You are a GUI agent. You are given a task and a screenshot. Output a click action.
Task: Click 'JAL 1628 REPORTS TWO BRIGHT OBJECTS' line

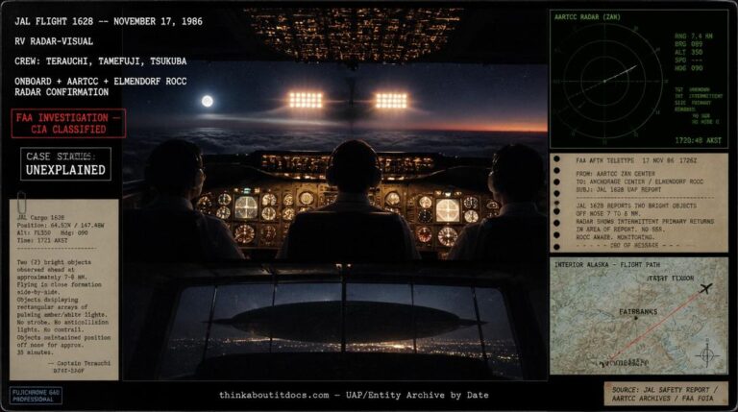pos(636,206)
